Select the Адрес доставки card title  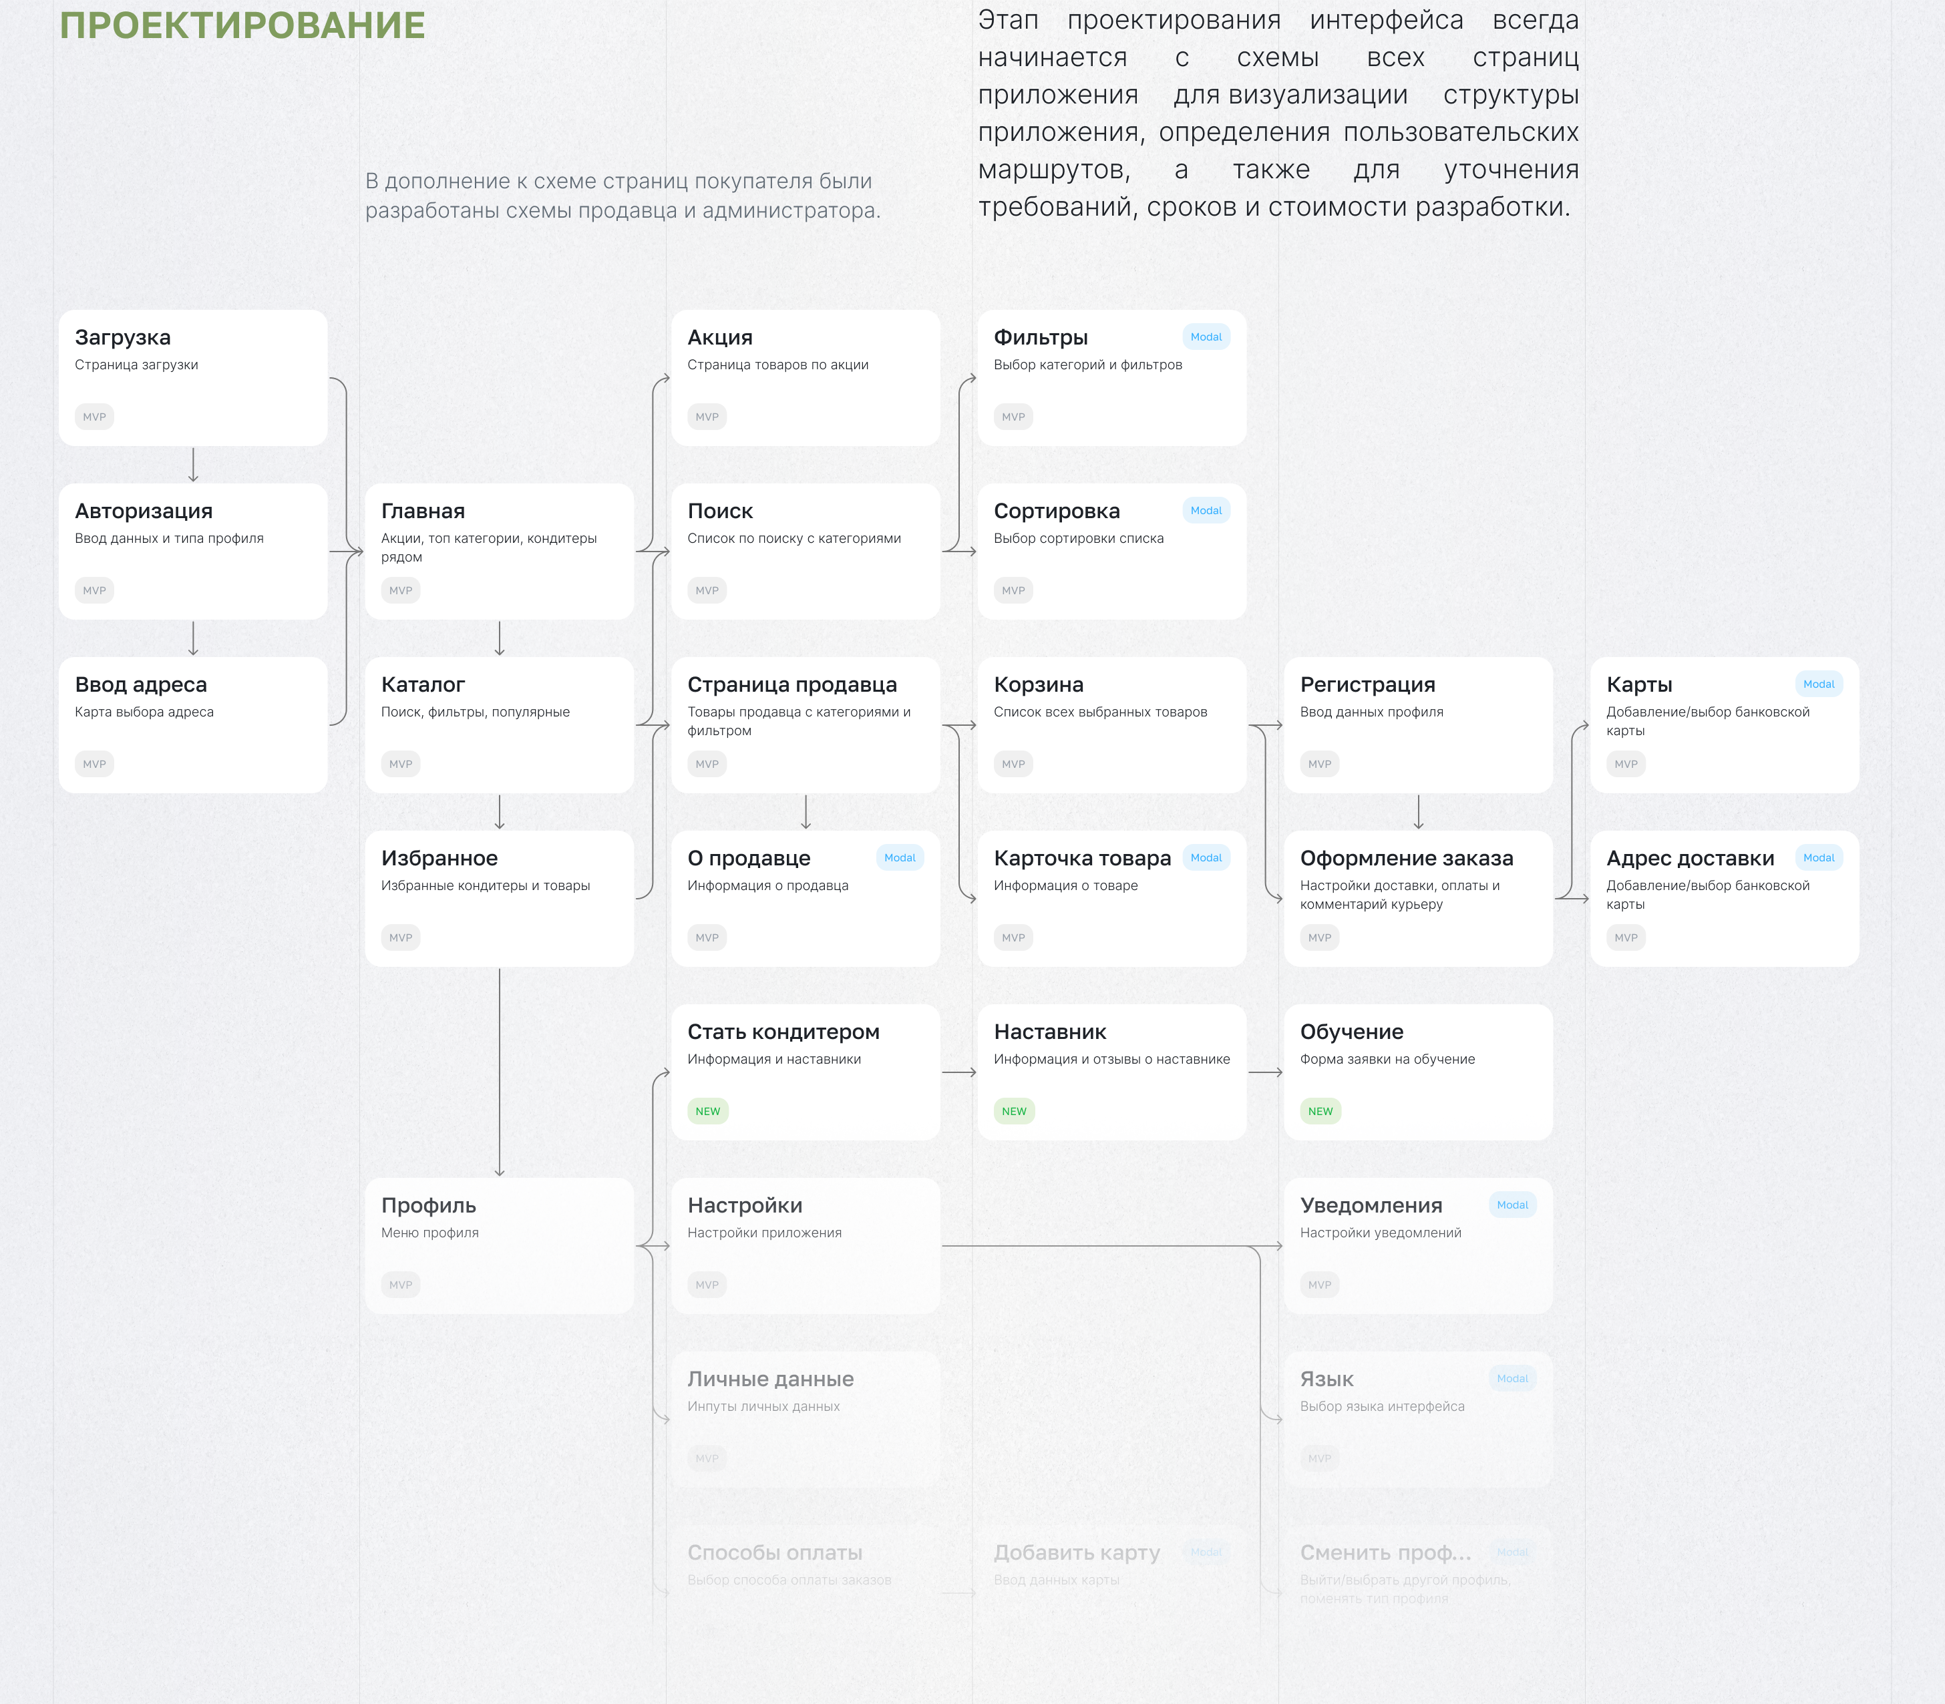click(1689, 859)
